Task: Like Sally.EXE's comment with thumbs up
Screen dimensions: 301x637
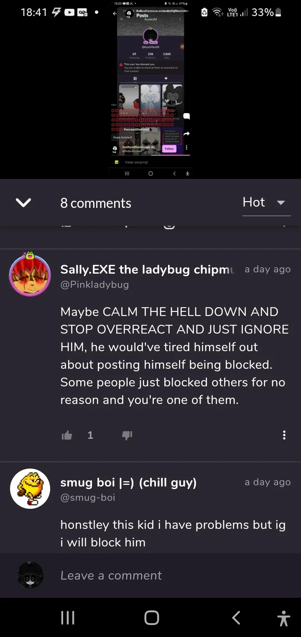Action: [67, 435]
